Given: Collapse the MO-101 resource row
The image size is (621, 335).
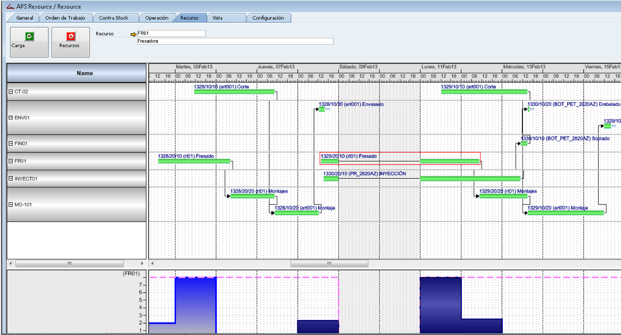Looking at the screenshot, I should pos(10,205).
